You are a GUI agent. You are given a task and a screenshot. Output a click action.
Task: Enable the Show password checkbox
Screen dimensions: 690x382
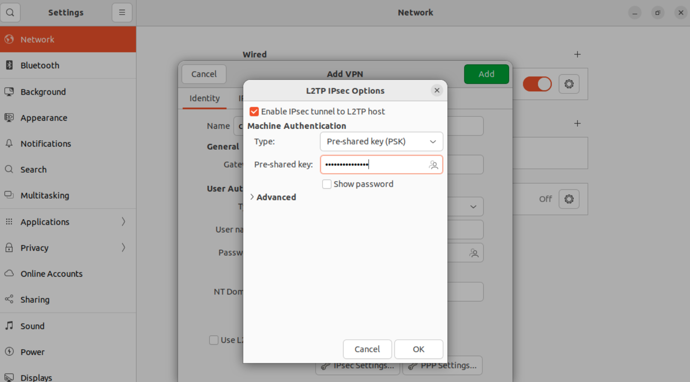327,184
